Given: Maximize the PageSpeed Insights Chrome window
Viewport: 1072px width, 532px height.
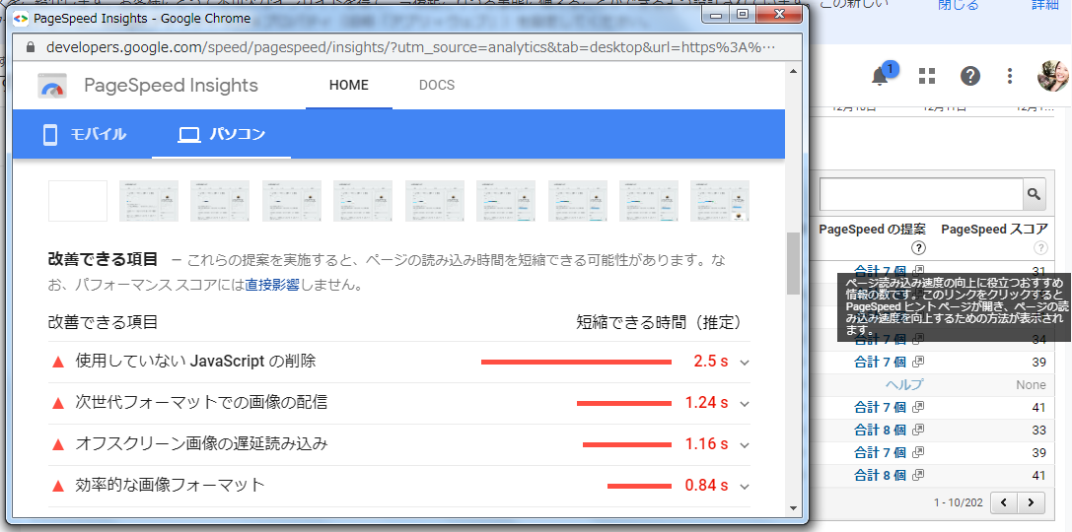Looking at the screenshot, I should tap(742, 15).
